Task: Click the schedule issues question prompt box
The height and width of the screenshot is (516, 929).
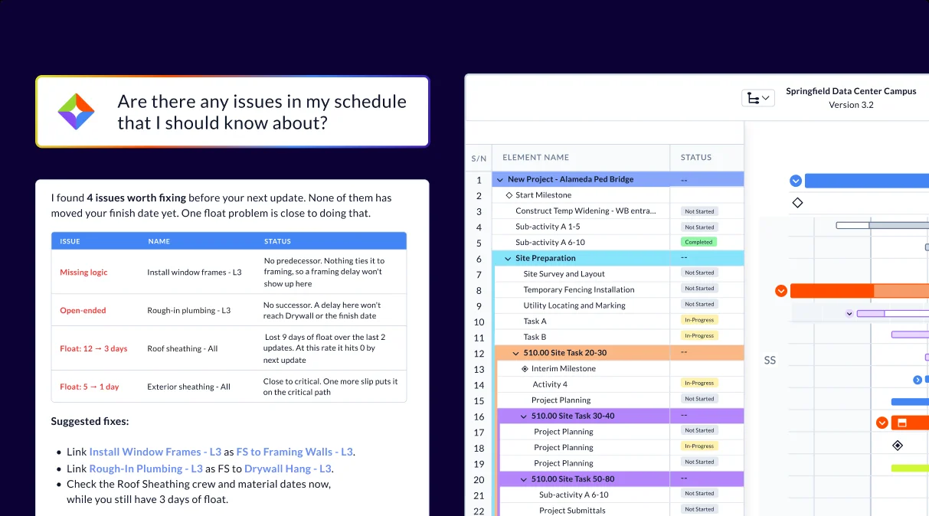Action: (x=233, y=112)
